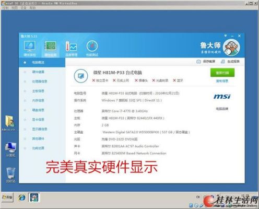This screenshot has height=209, width=259.
Task: Click the 保存截屏 camera icon
Action: [198, 62]
